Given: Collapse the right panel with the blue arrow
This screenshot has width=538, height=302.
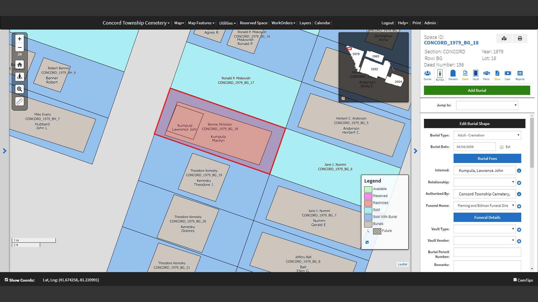Looking at the screenshot, I should pos(416,151).
